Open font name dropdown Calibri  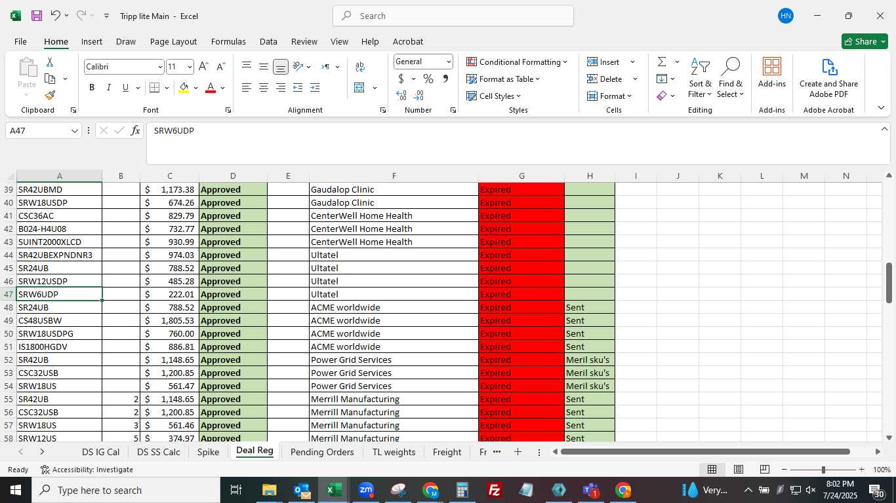pyautogui.click(x=159, y=67)
